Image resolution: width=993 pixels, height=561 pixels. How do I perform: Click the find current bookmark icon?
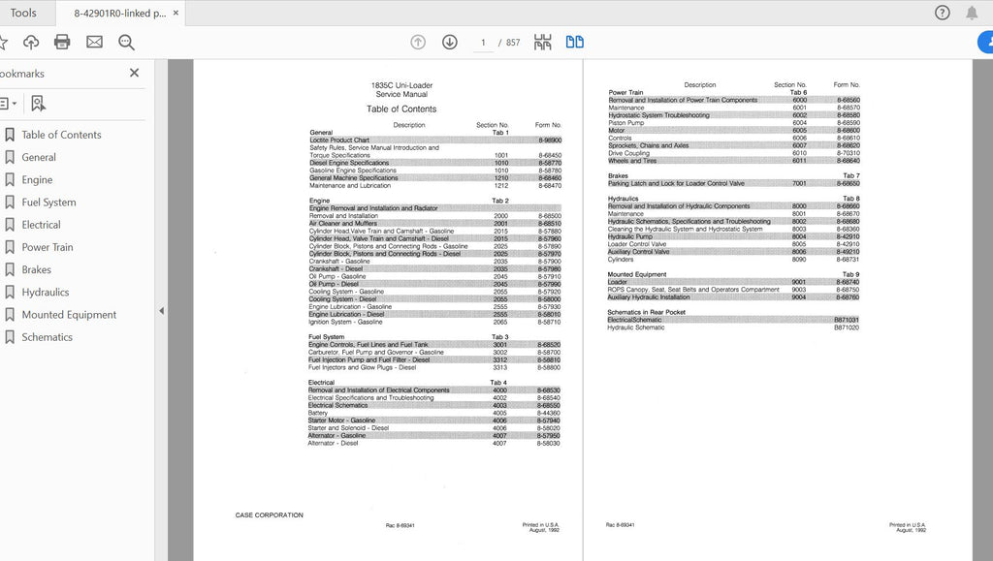pos(38,103)
